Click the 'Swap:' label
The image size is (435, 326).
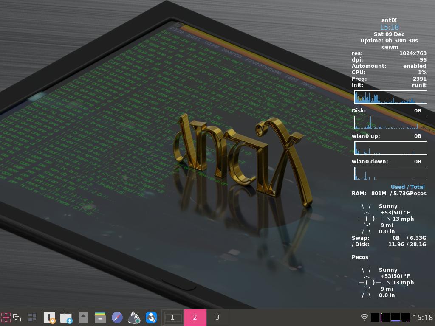coord(361,238)
